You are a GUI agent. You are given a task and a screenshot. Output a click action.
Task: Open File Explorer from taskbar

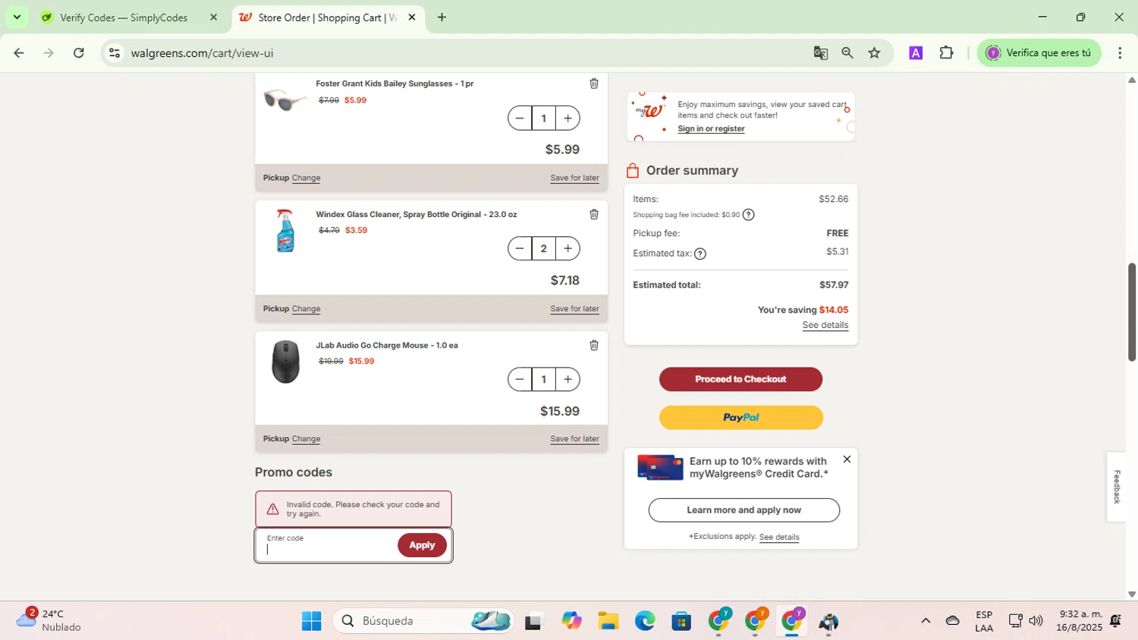coord(608,621)
